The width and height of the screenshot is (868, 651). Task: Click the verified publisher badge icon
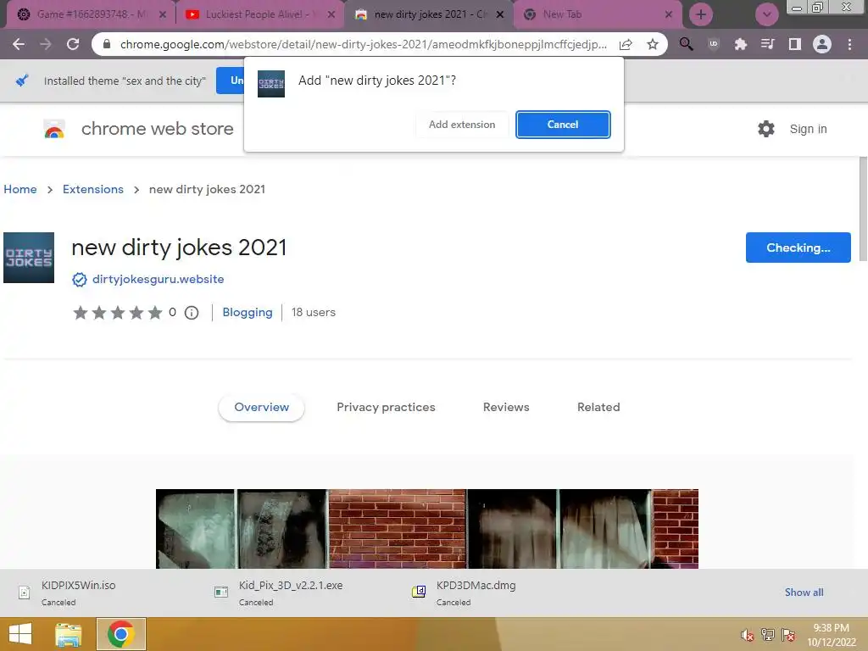pos(80,280)
